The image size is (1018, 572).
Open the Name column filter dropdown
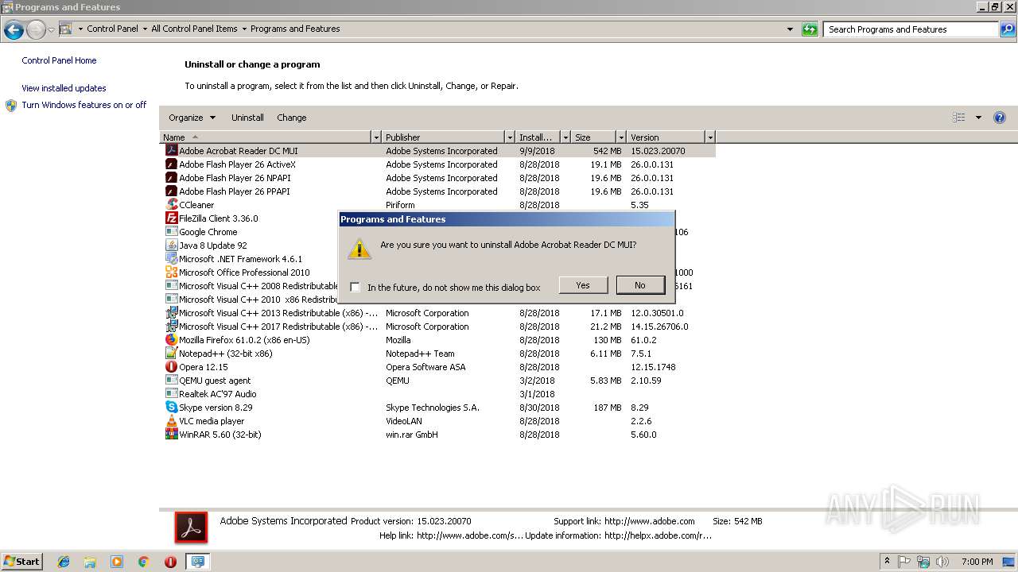coord(376,137)
